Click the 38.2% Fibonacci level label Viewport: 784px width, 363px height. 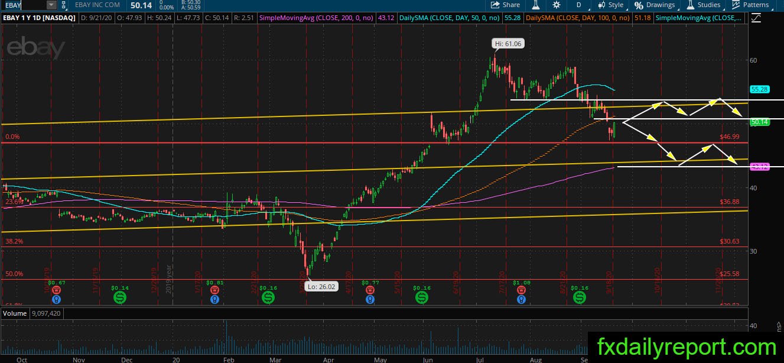(x=14, y=241)
